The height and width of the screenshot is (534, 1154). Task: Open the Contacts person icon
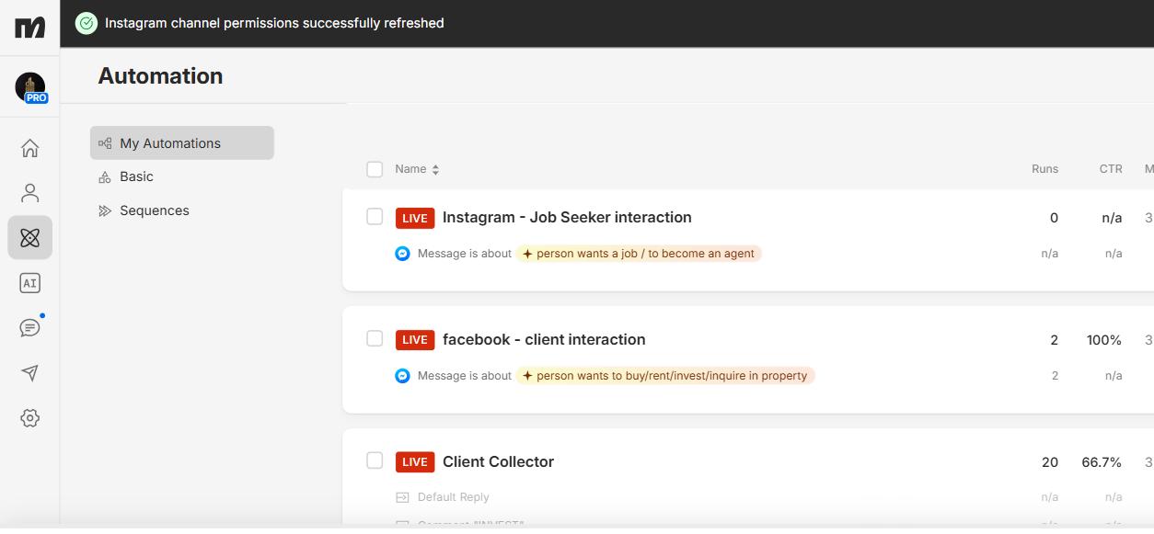click(x=29, y=193)
